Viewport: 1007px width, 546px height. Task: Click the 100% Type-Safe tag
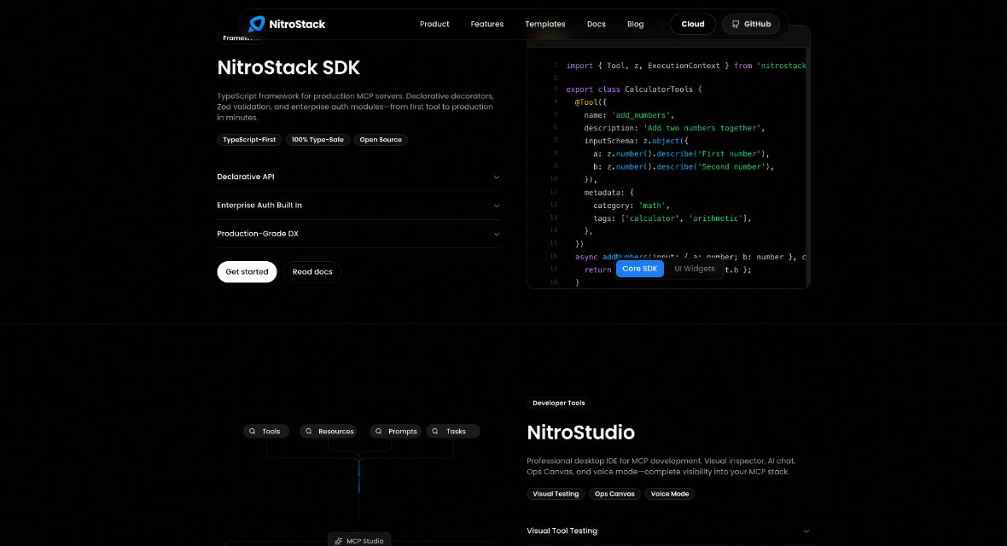318,139
